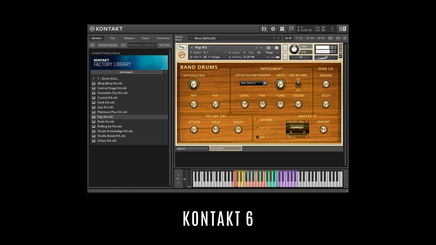This screenshot has height=245, width=436.
Task: Toggle the EQ master effect
Action: (258, 137)
